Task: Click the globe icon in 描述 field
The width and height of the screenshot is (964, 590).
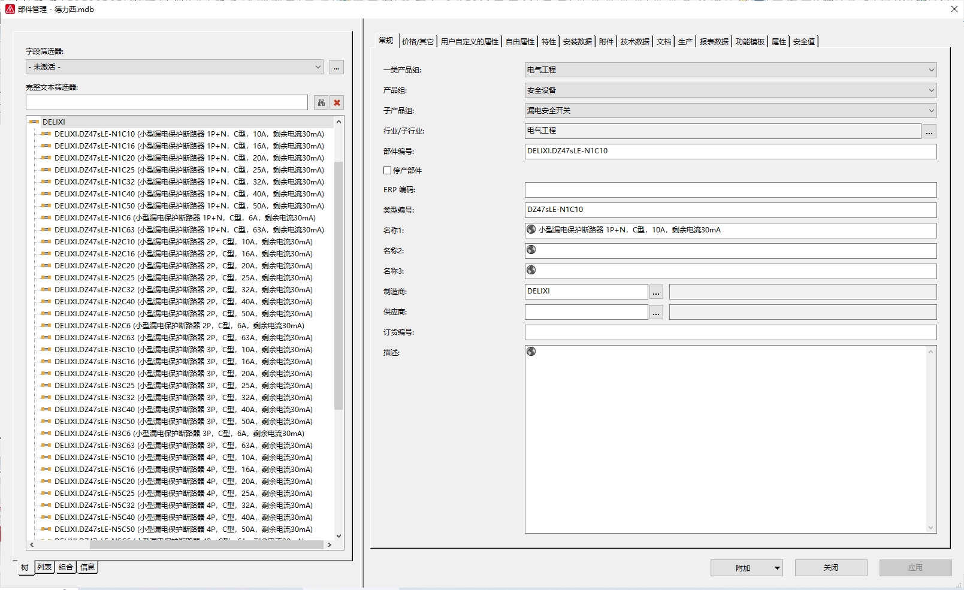Action: (531, 352)
